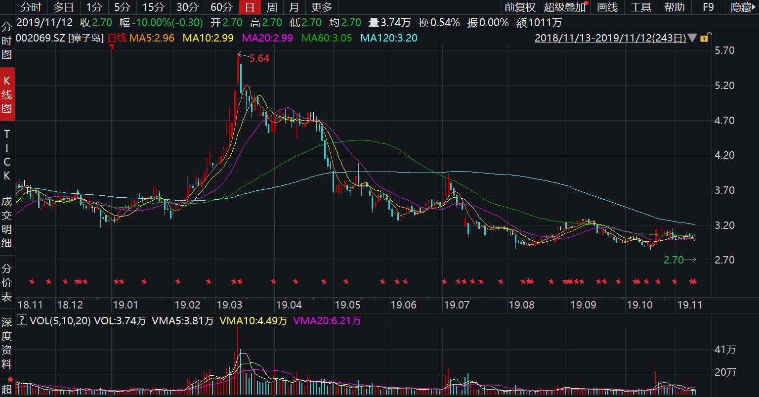759x397 pixels.
Task: Open the 画线 drawing tools
Action: tap(607, 7)
